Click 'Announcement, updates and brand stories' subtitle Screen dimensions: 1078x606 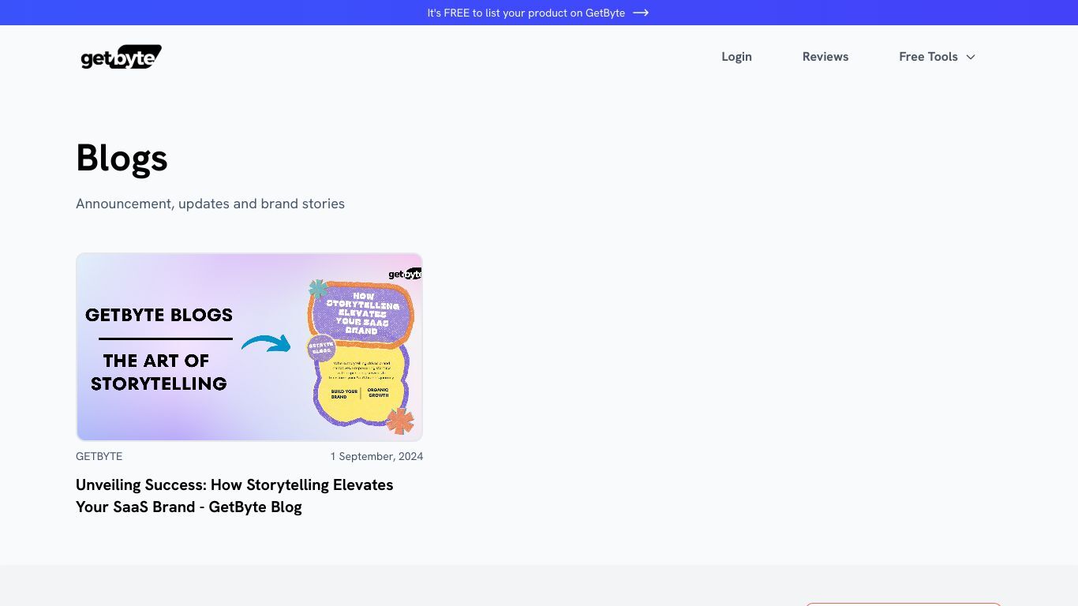pyautogui.click(x=210, y=204)
